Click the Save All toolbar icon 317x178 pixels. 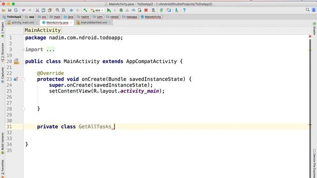pos(9,10)
